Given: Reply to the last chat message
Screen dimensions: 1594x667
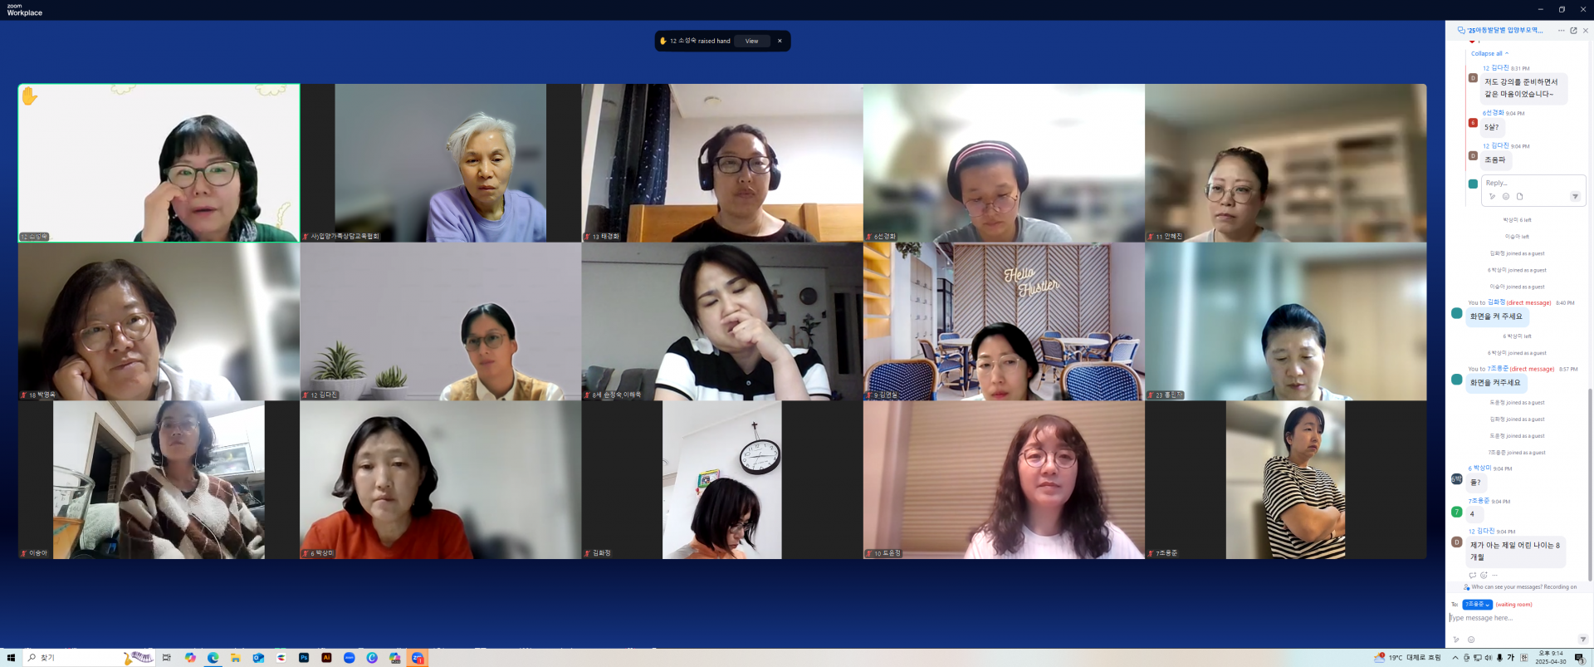Looking at the screenshot, I should (x=1473, y=575).
